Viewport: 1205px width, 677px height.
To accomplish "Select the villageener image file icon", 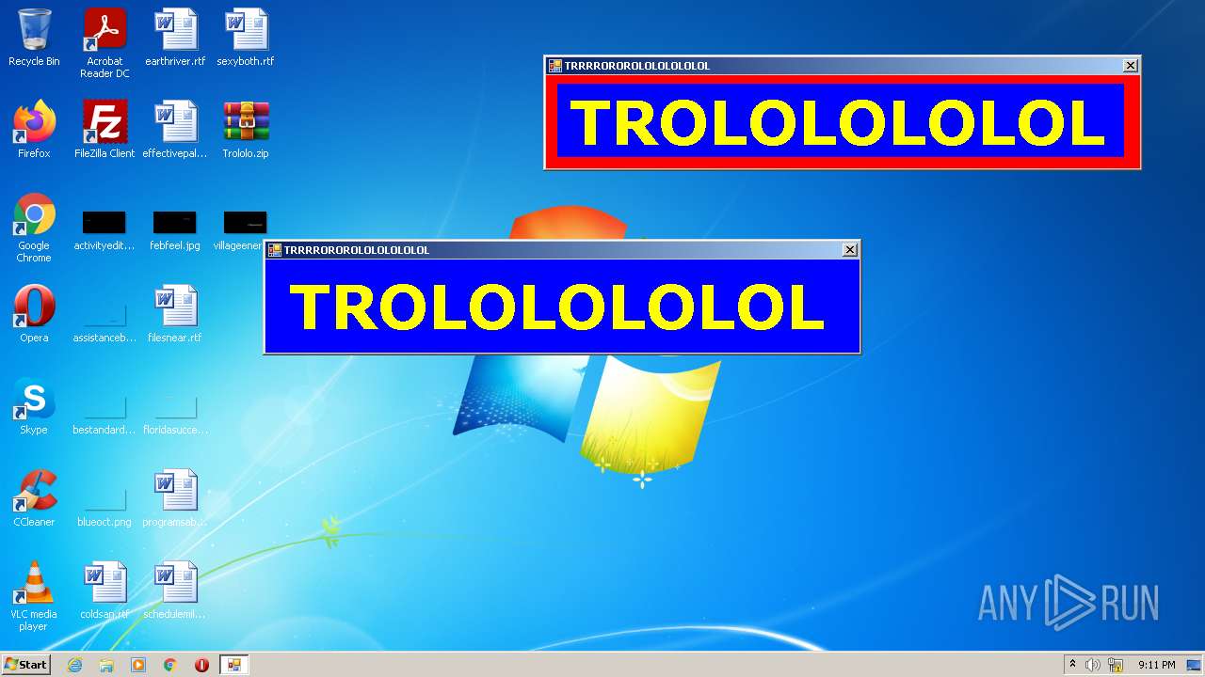I will [x=243, y=230].
